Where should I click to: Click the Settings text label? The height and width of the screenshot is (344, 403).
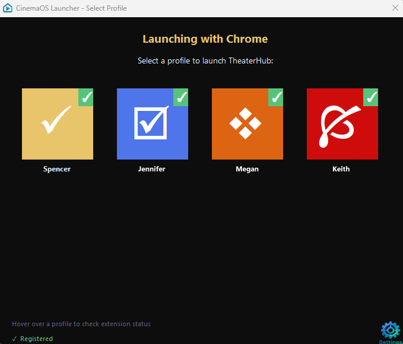tap(390, 342)
